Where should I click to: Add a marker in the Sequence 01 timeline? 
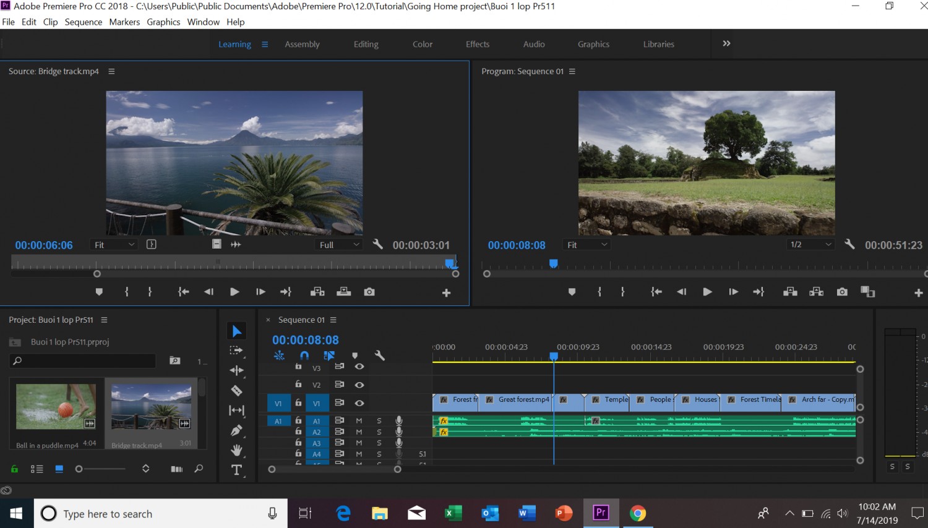tap(354, 356)
